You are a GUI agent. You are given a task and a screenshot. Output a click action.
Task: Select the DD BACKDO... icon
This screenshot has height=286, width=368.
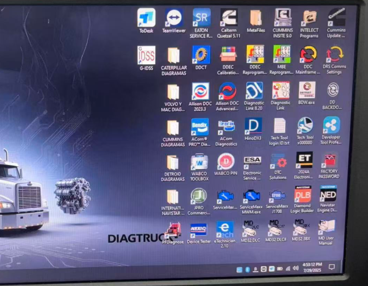(332, 96)
